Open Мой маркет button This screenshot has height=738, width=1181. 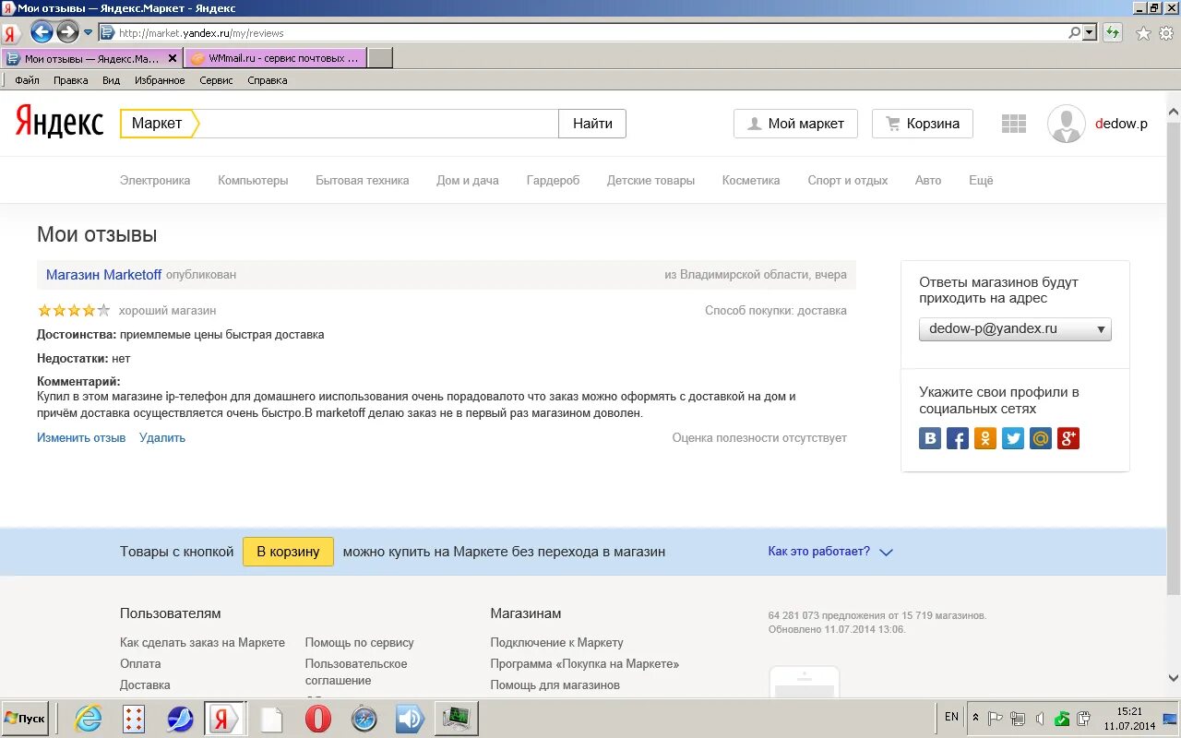[795, 124]
